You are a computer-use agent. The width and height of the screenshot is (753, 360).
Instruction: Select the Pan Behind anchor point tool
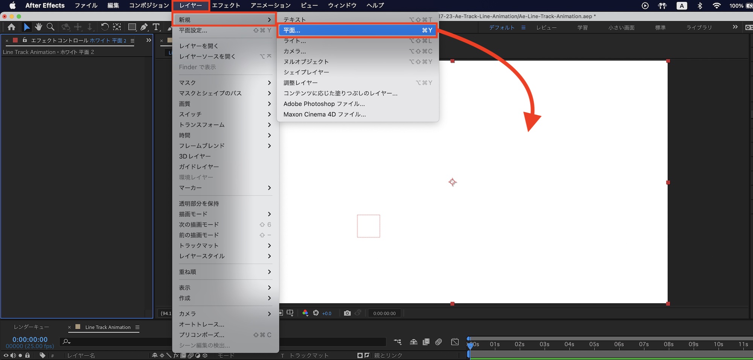tap(117, 27)
